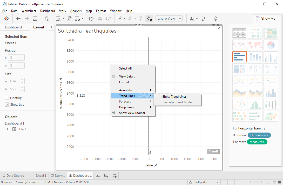Select the histogram chart thumbnail
Image resolution: width=283 pixels, height=185 pixels.
coord(255,104)
